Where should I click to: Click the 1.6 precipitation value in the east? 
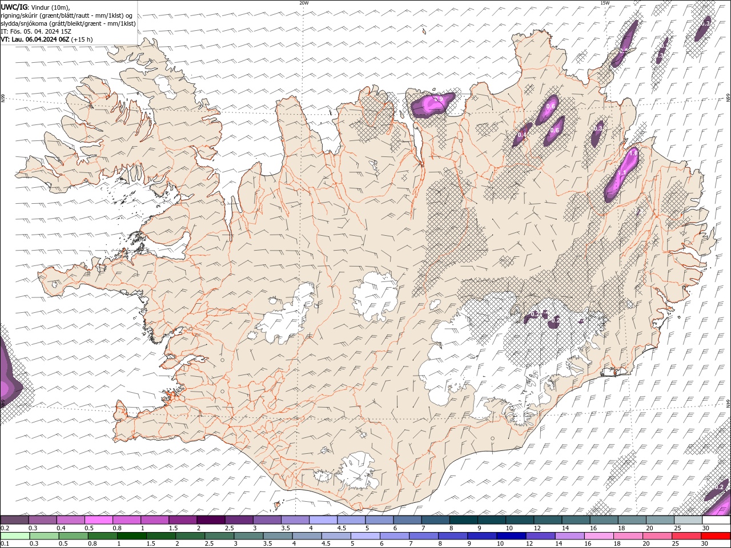tap(633, 154)
